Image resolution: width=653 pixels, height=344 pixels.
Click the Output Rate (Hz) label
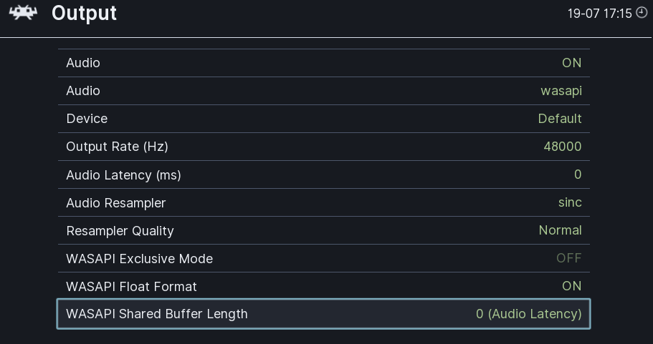click(x=117, y=146)
